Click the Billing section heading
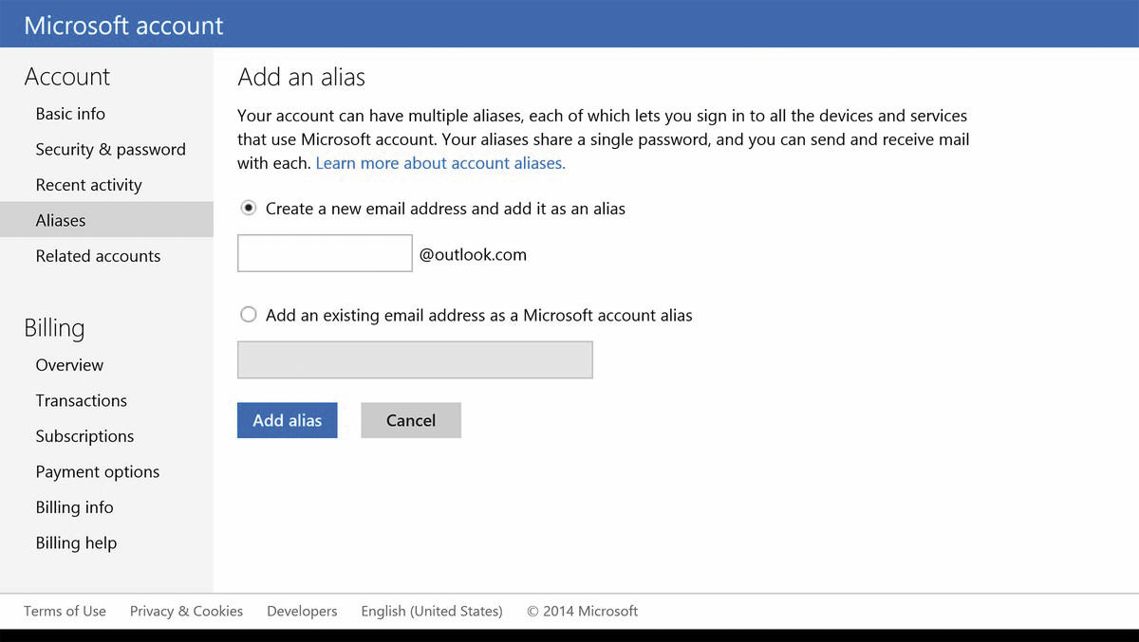Viewport: 1139px width, 642px height. (x=54, y=328)
